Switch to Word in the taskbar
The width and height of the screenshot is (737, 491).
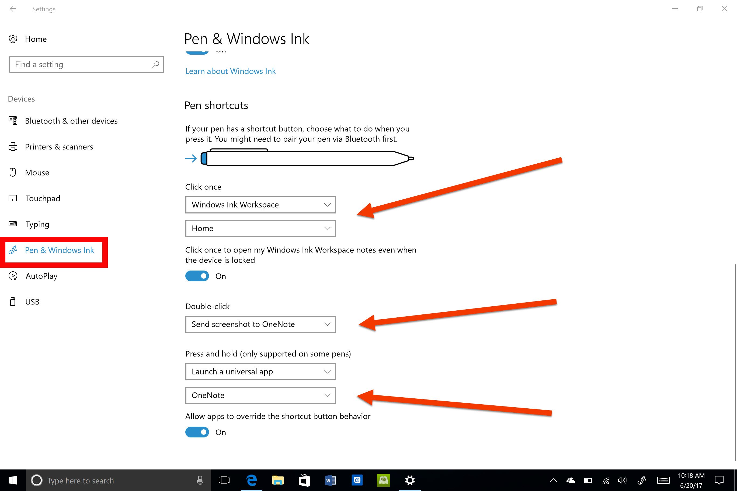[x=331, y=480]
